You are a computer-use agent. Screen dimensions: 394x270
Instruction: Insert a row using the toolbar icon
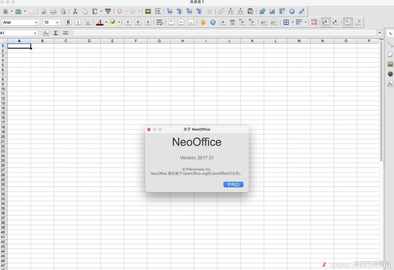pos(170,12)
